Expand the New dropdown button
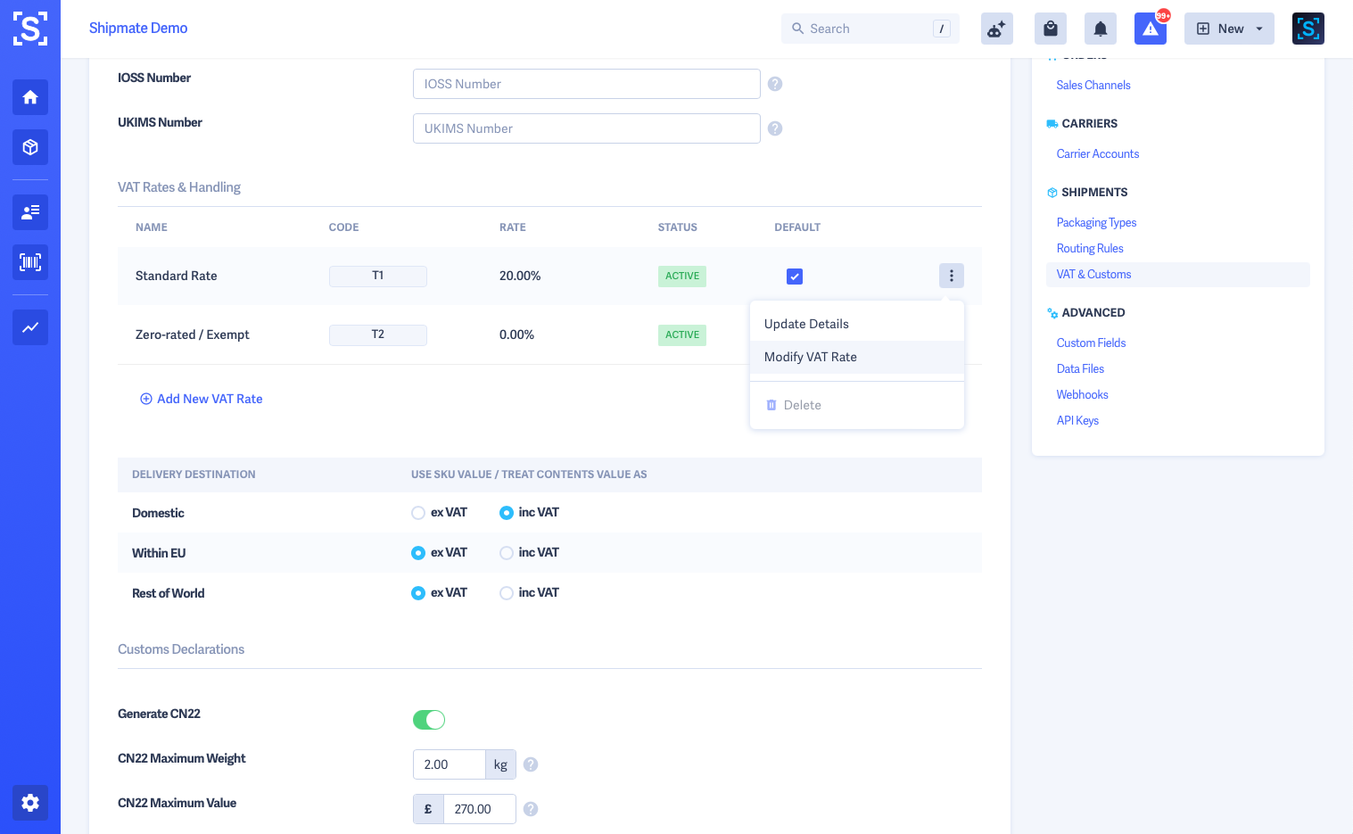This screenshot has height=834, width=1353. (x=1229, y=29)
